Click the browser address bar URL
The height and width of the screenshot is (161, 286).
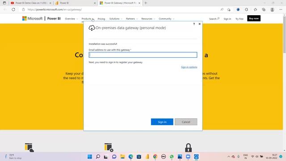point(55,9)
